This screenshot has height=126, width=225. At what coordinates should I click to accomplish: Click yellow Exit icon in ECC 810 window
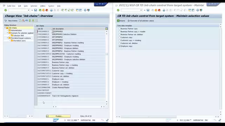tap(156, 10)
